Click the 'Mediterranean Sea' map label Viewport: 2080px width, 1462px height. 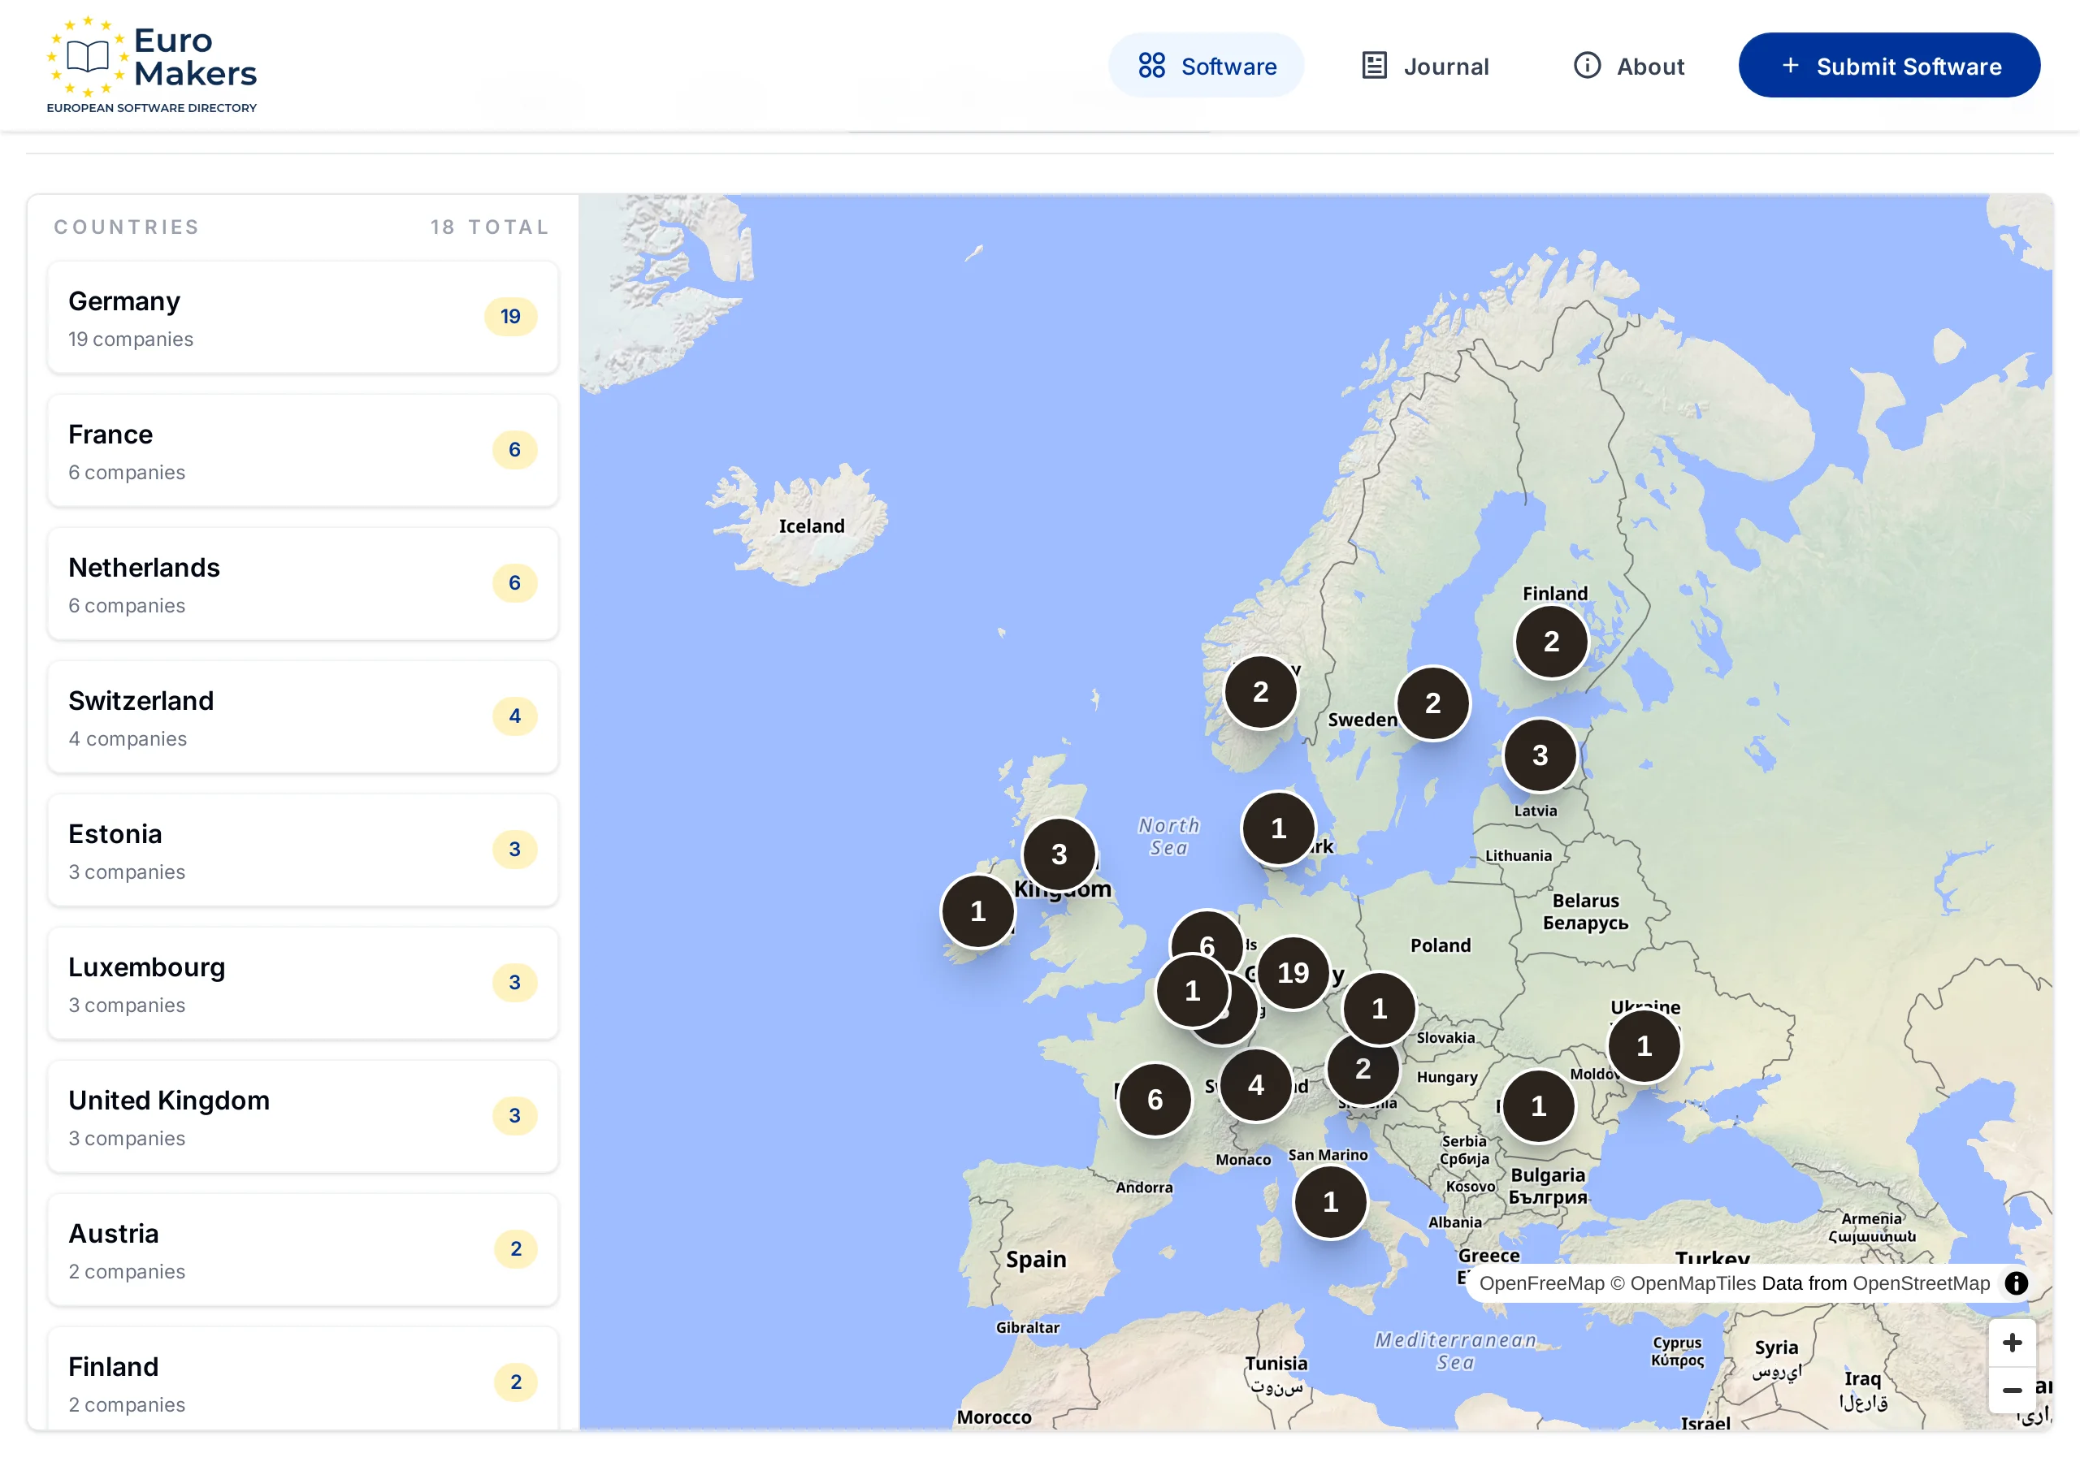pos(1455,1352)
